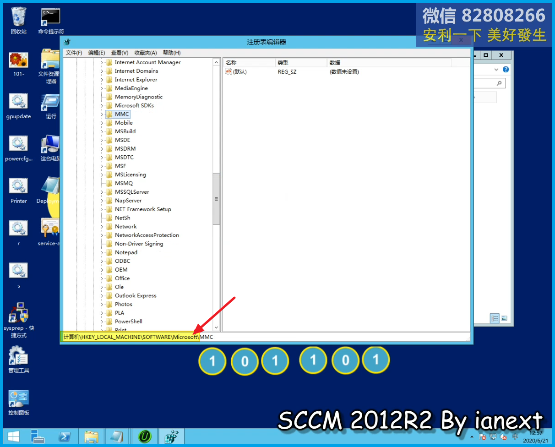Open the 文件(F) menu
Viewport: 555px width, 447px height.
point(74,53)
